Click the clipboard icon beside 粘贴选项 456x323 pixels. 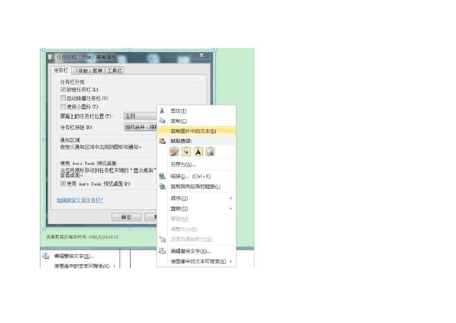coord(162,141)
